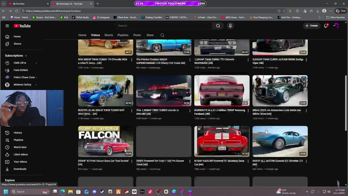The image size is (348, 196).
Task: Open Liked videos list
Action: tap(21, 154)
